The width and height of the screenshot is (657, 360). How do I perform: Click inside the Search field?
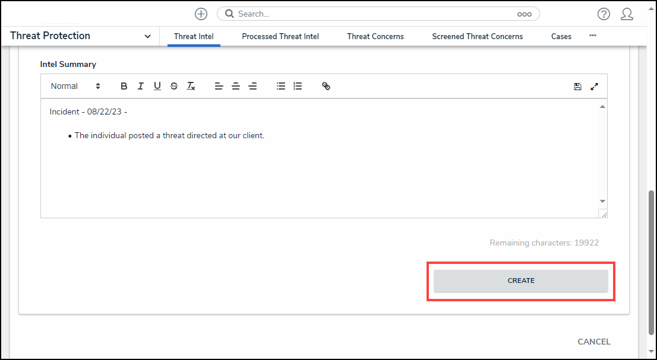(x=374, y=14)
